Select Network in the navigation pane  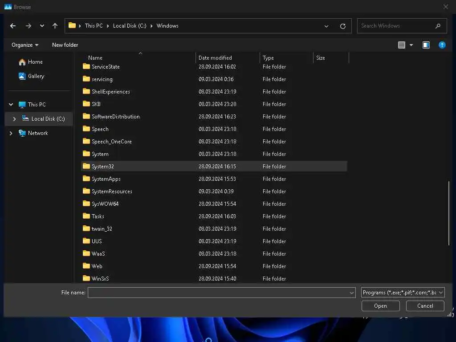38,133
